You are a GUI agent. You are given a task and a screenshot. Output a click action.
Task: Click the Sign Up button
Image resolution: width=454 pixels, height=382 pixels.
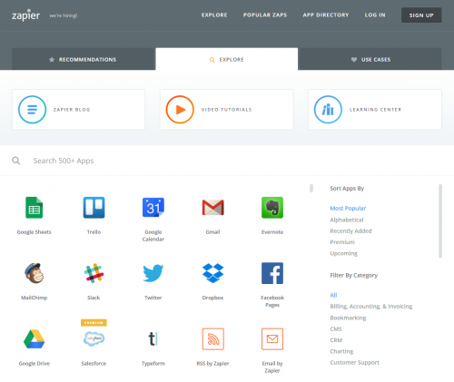click(x=421, y=15)
